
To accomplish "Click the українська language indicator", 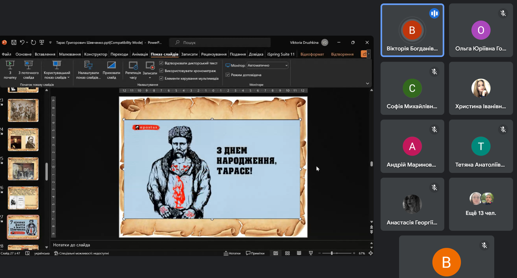I will (42, 253).
